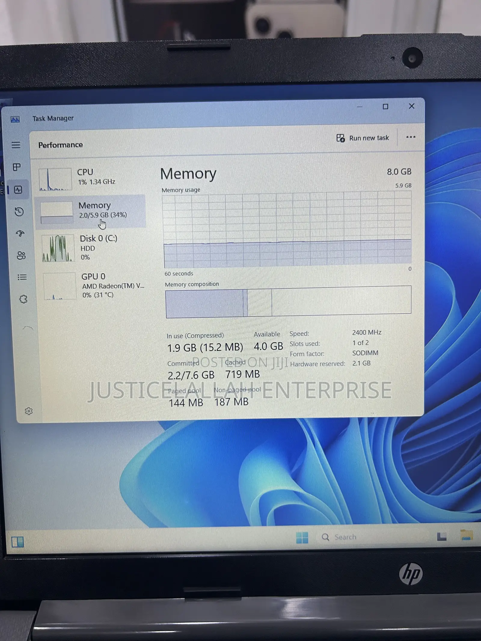481x641 pixels.
Task: Go to the Processes page icon
Action: point(17,167)
